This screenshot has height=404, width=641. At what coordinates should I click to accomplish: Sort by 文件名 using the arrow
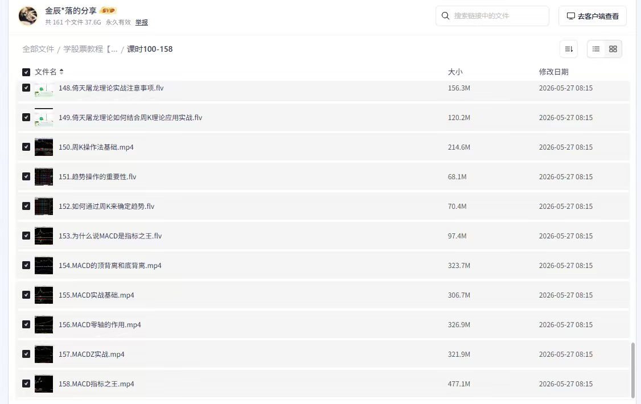[x=61, y=72]
